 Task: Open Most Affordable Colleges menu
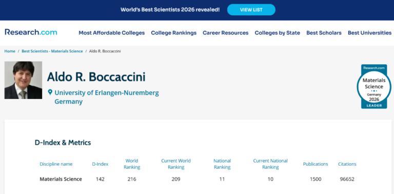pyautogui.click(x=111, y=33)
